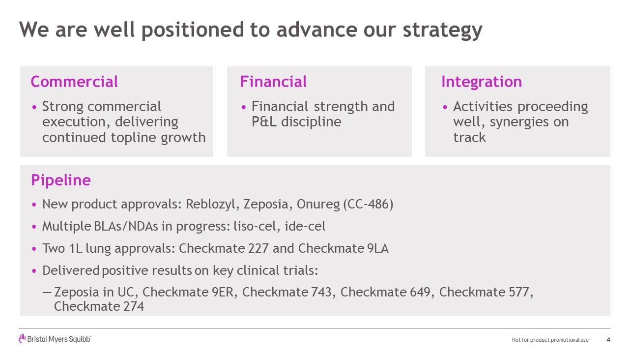This screenshot has height=354, width=629.
Task: Click the two 1L lung approvals line
Action: [215, 248]
